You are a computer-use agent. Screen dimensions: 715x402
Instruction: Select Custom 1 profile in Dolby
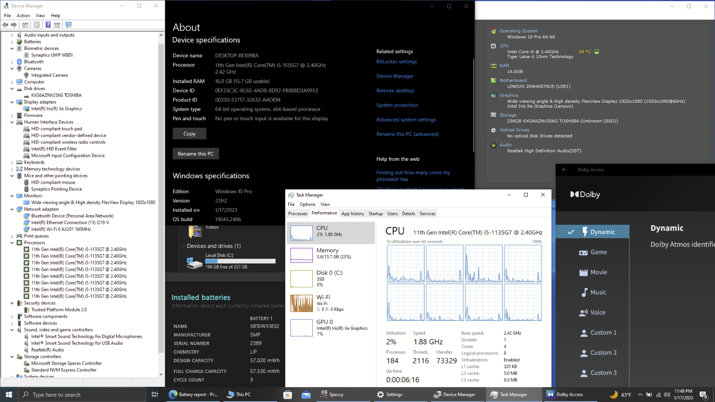point(593,332)
